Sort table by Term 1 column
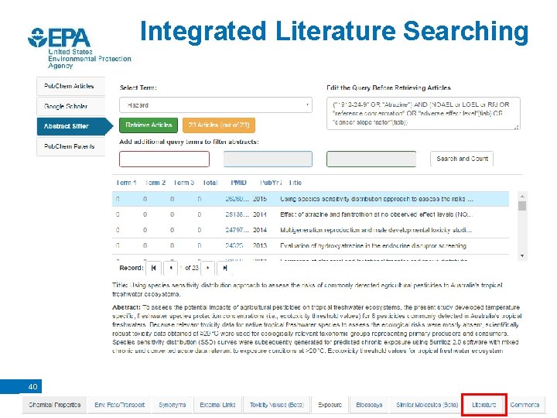This screenshot has height=418, width=557. click(x=126, y=183)
